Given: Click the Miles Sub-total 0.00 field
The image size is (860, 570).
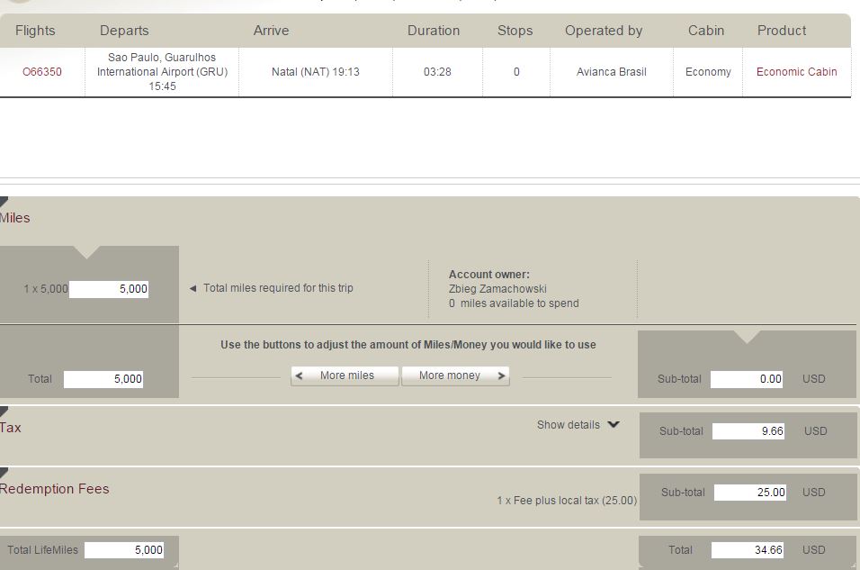Looking at the screenshot, I should point(747,379).
